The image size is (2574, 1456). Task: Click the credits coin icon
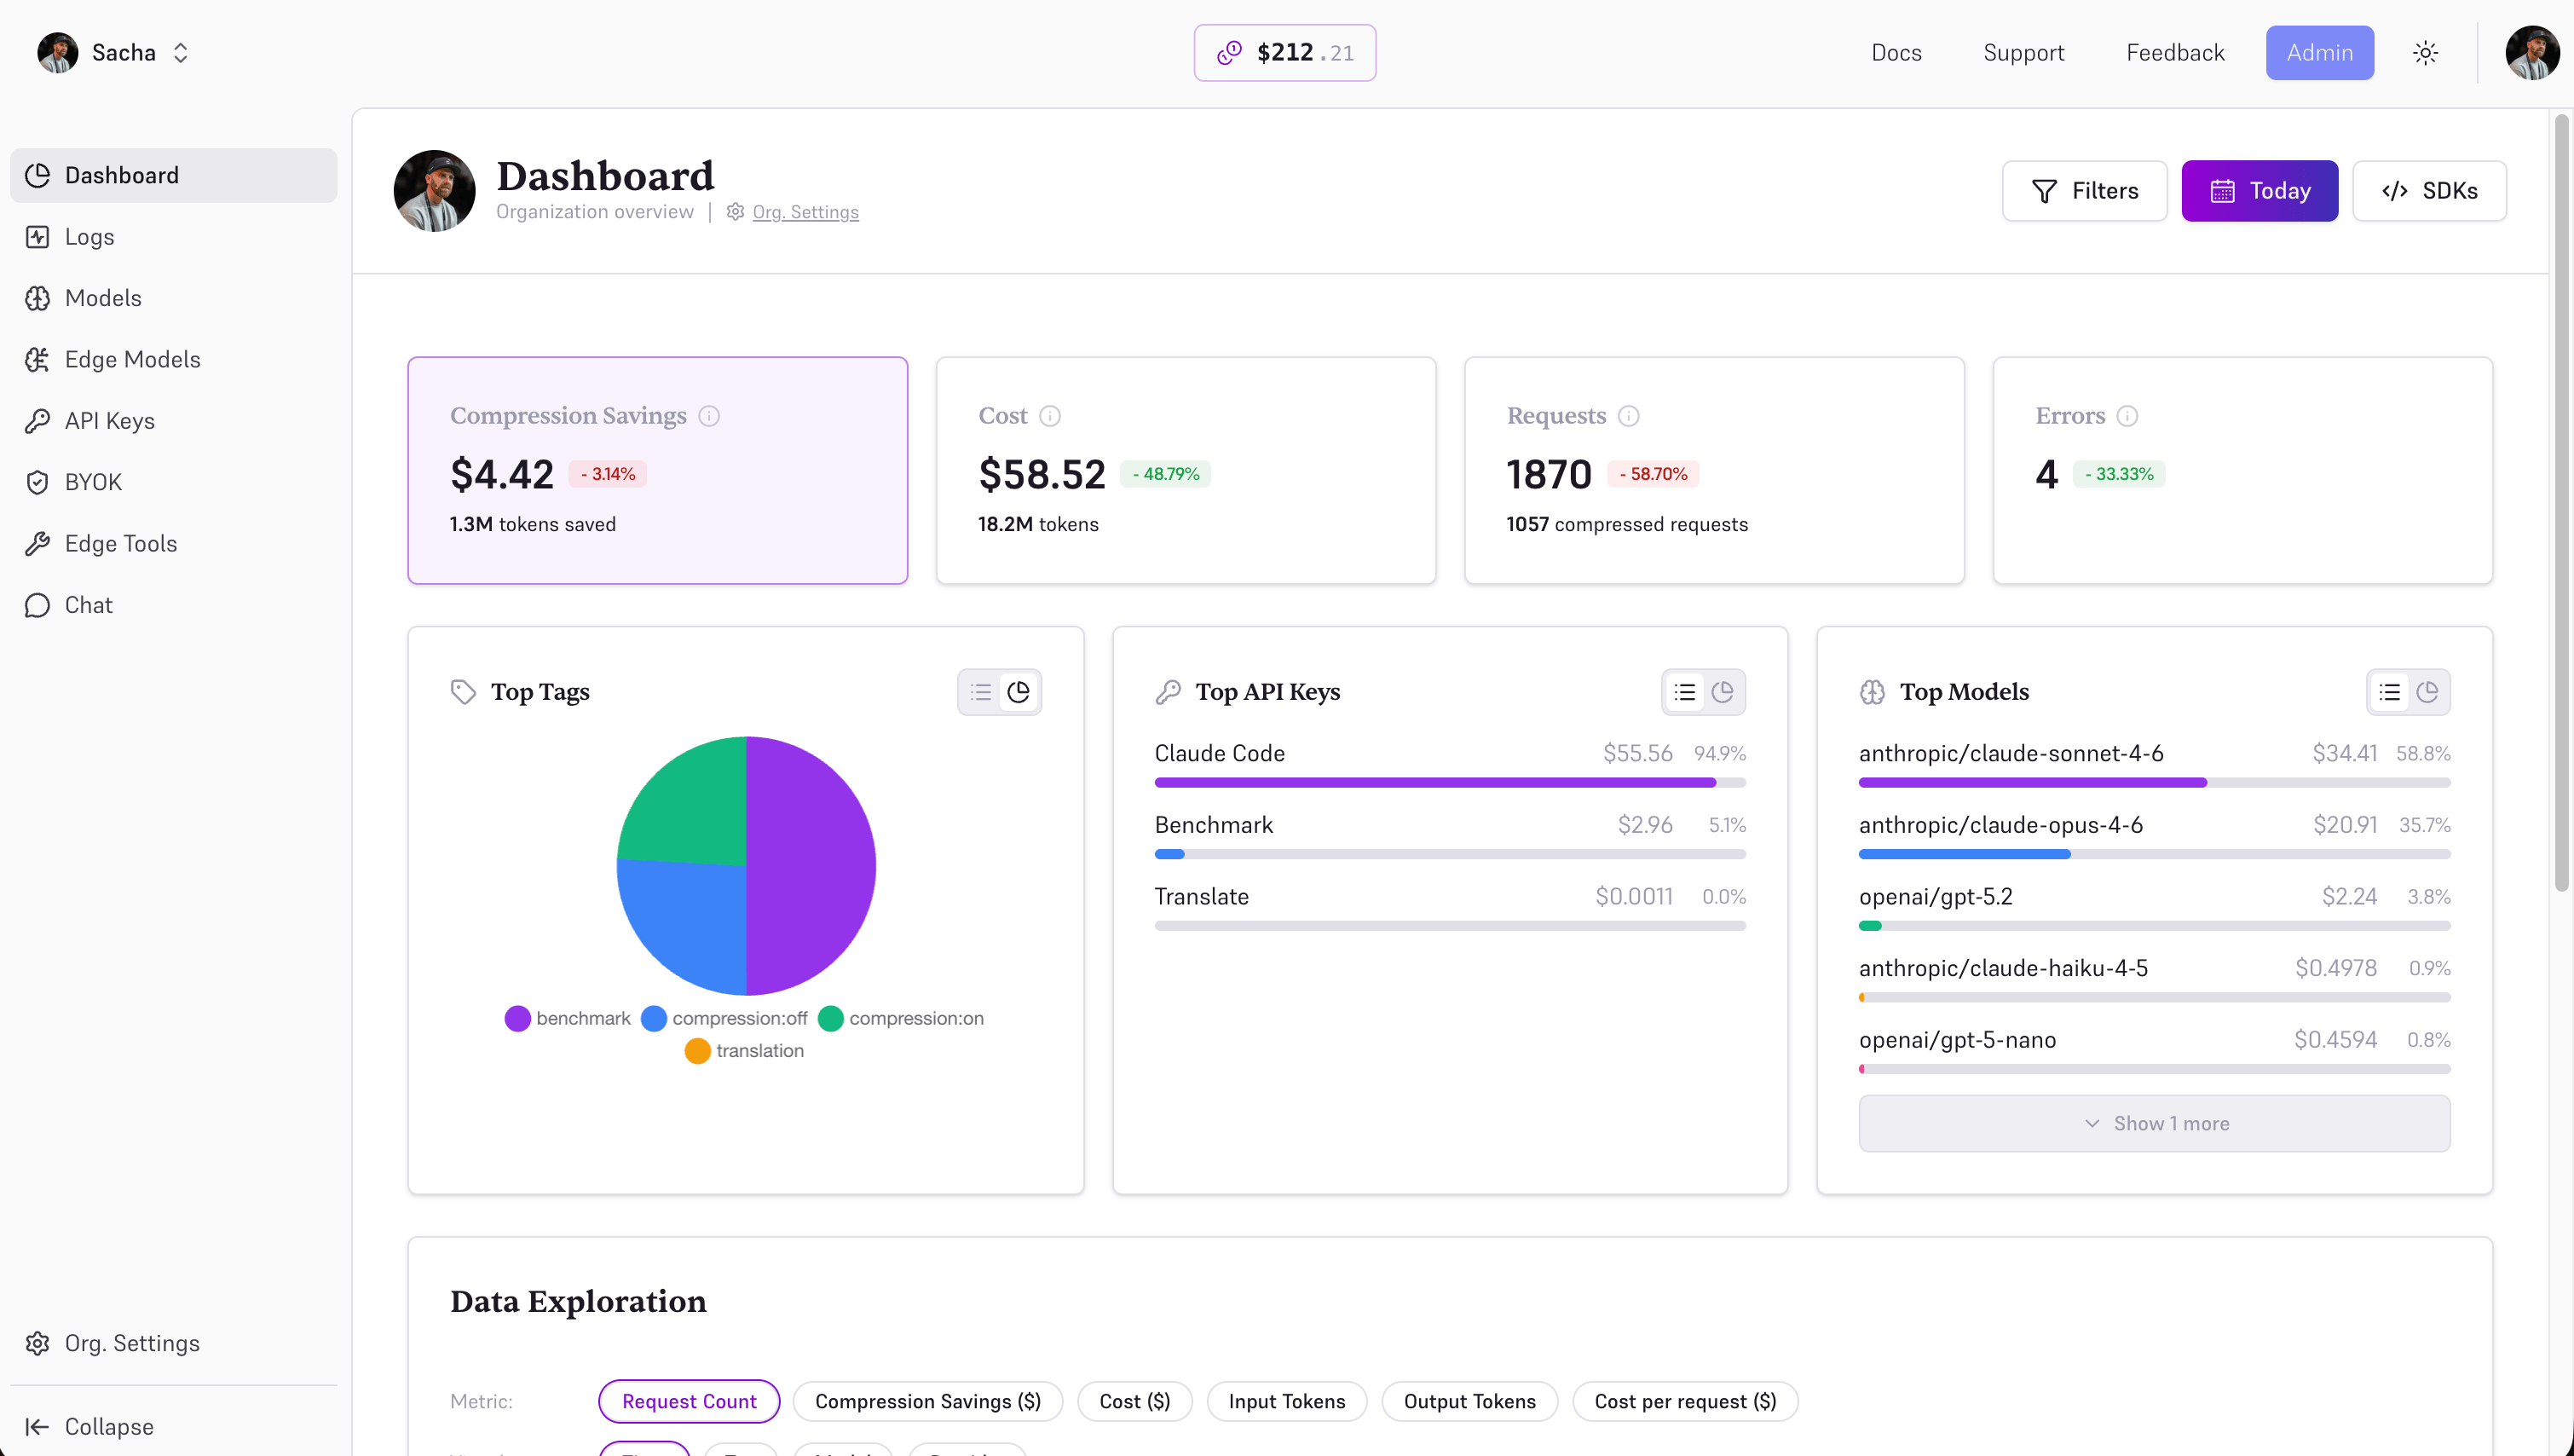[x=1230, y=53]
